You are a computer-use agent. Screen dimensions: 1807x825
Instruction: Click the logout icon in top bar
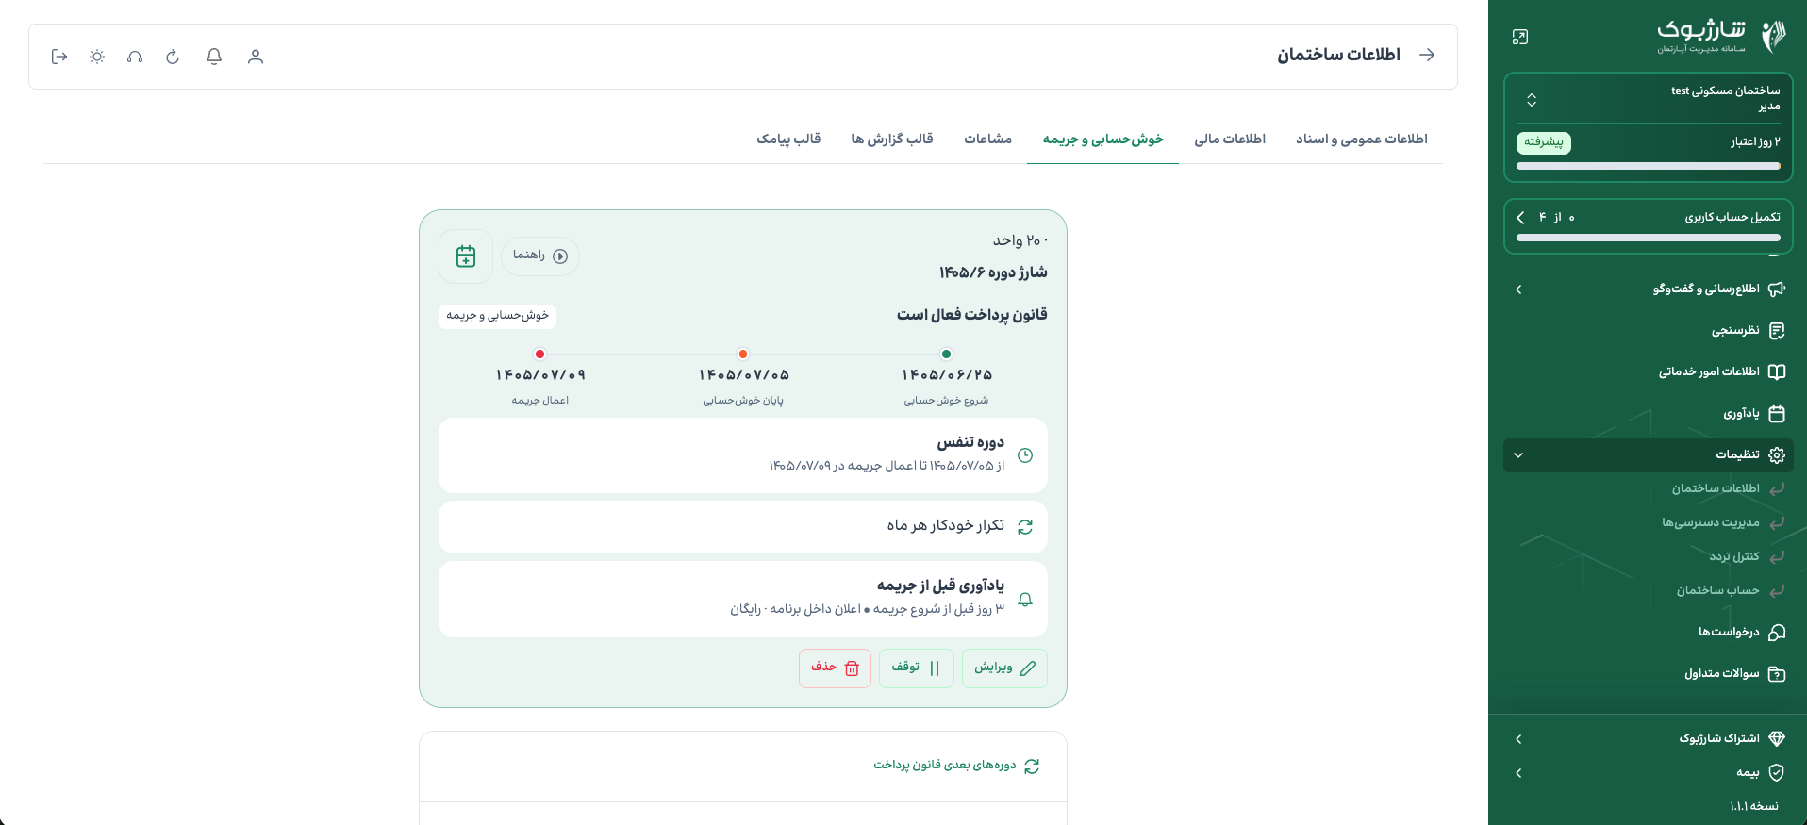(x=59, y=57)
